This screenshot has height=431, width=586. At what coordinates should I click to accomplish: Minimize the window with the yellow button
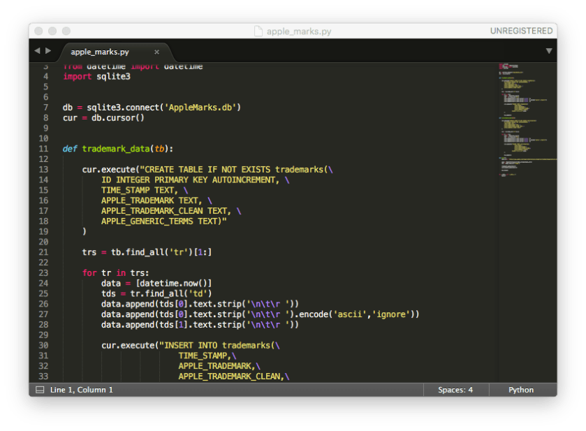tap(52, 31)
